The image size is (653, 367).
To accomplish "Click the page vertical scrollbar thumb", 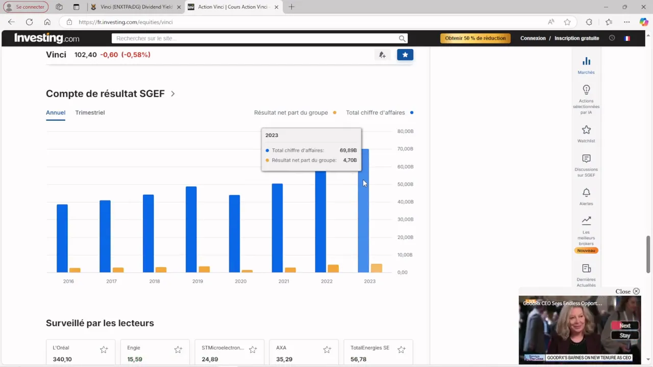I will (x=649, y=255).
